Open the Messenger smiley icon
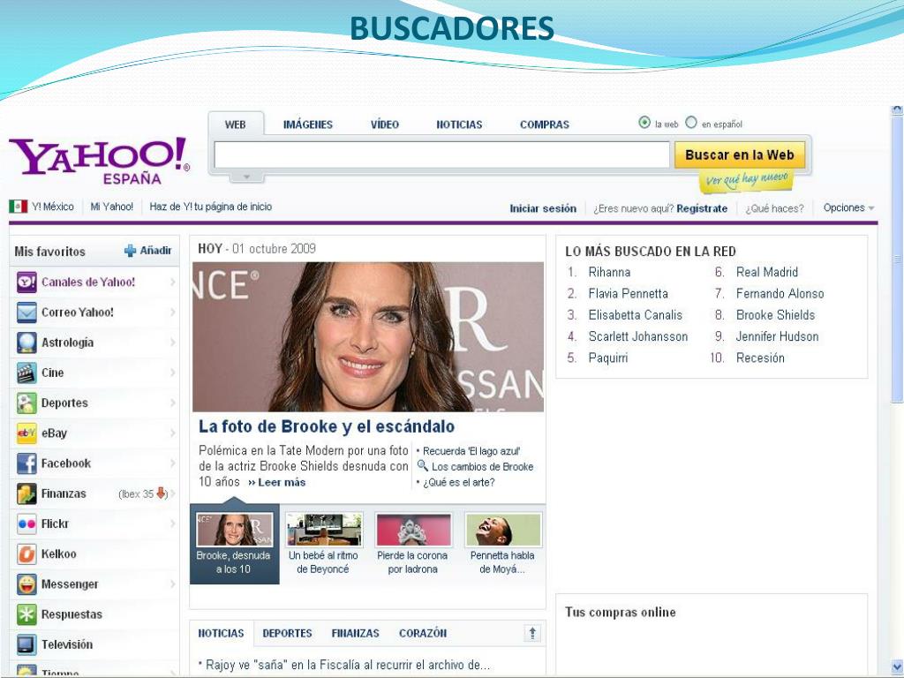The width and height of the screenshot is (904, 678). (x=26, y=584)
